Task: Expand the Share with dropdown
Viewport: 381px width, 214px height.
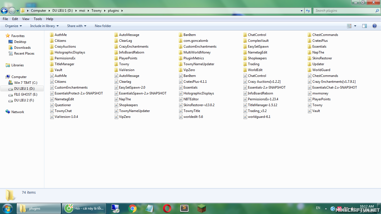Action: [x=77, y=26]
